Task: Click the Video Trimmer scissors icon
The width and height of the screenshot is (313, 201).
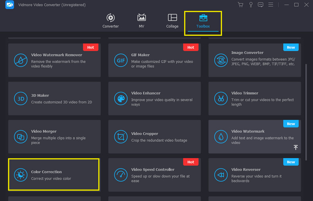Action: point(220,98)
